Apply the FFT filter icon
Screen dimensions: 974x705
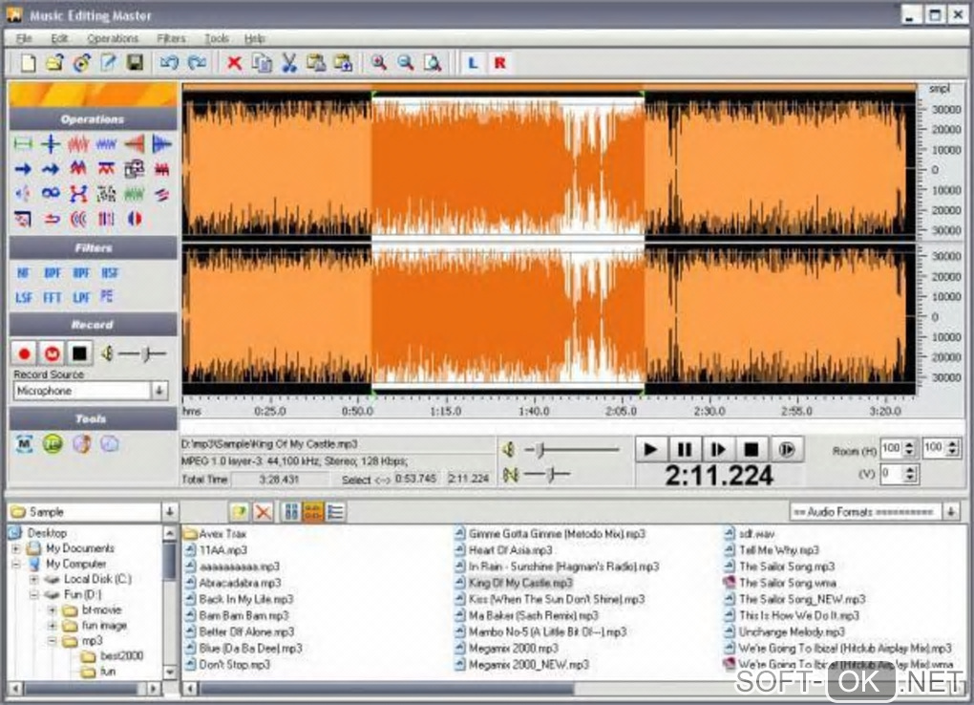[x=53, y=298]
